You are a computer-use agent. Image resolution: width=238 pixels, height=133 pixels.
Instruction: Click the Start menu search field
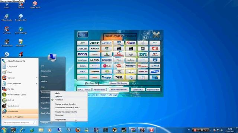(19, 122)
